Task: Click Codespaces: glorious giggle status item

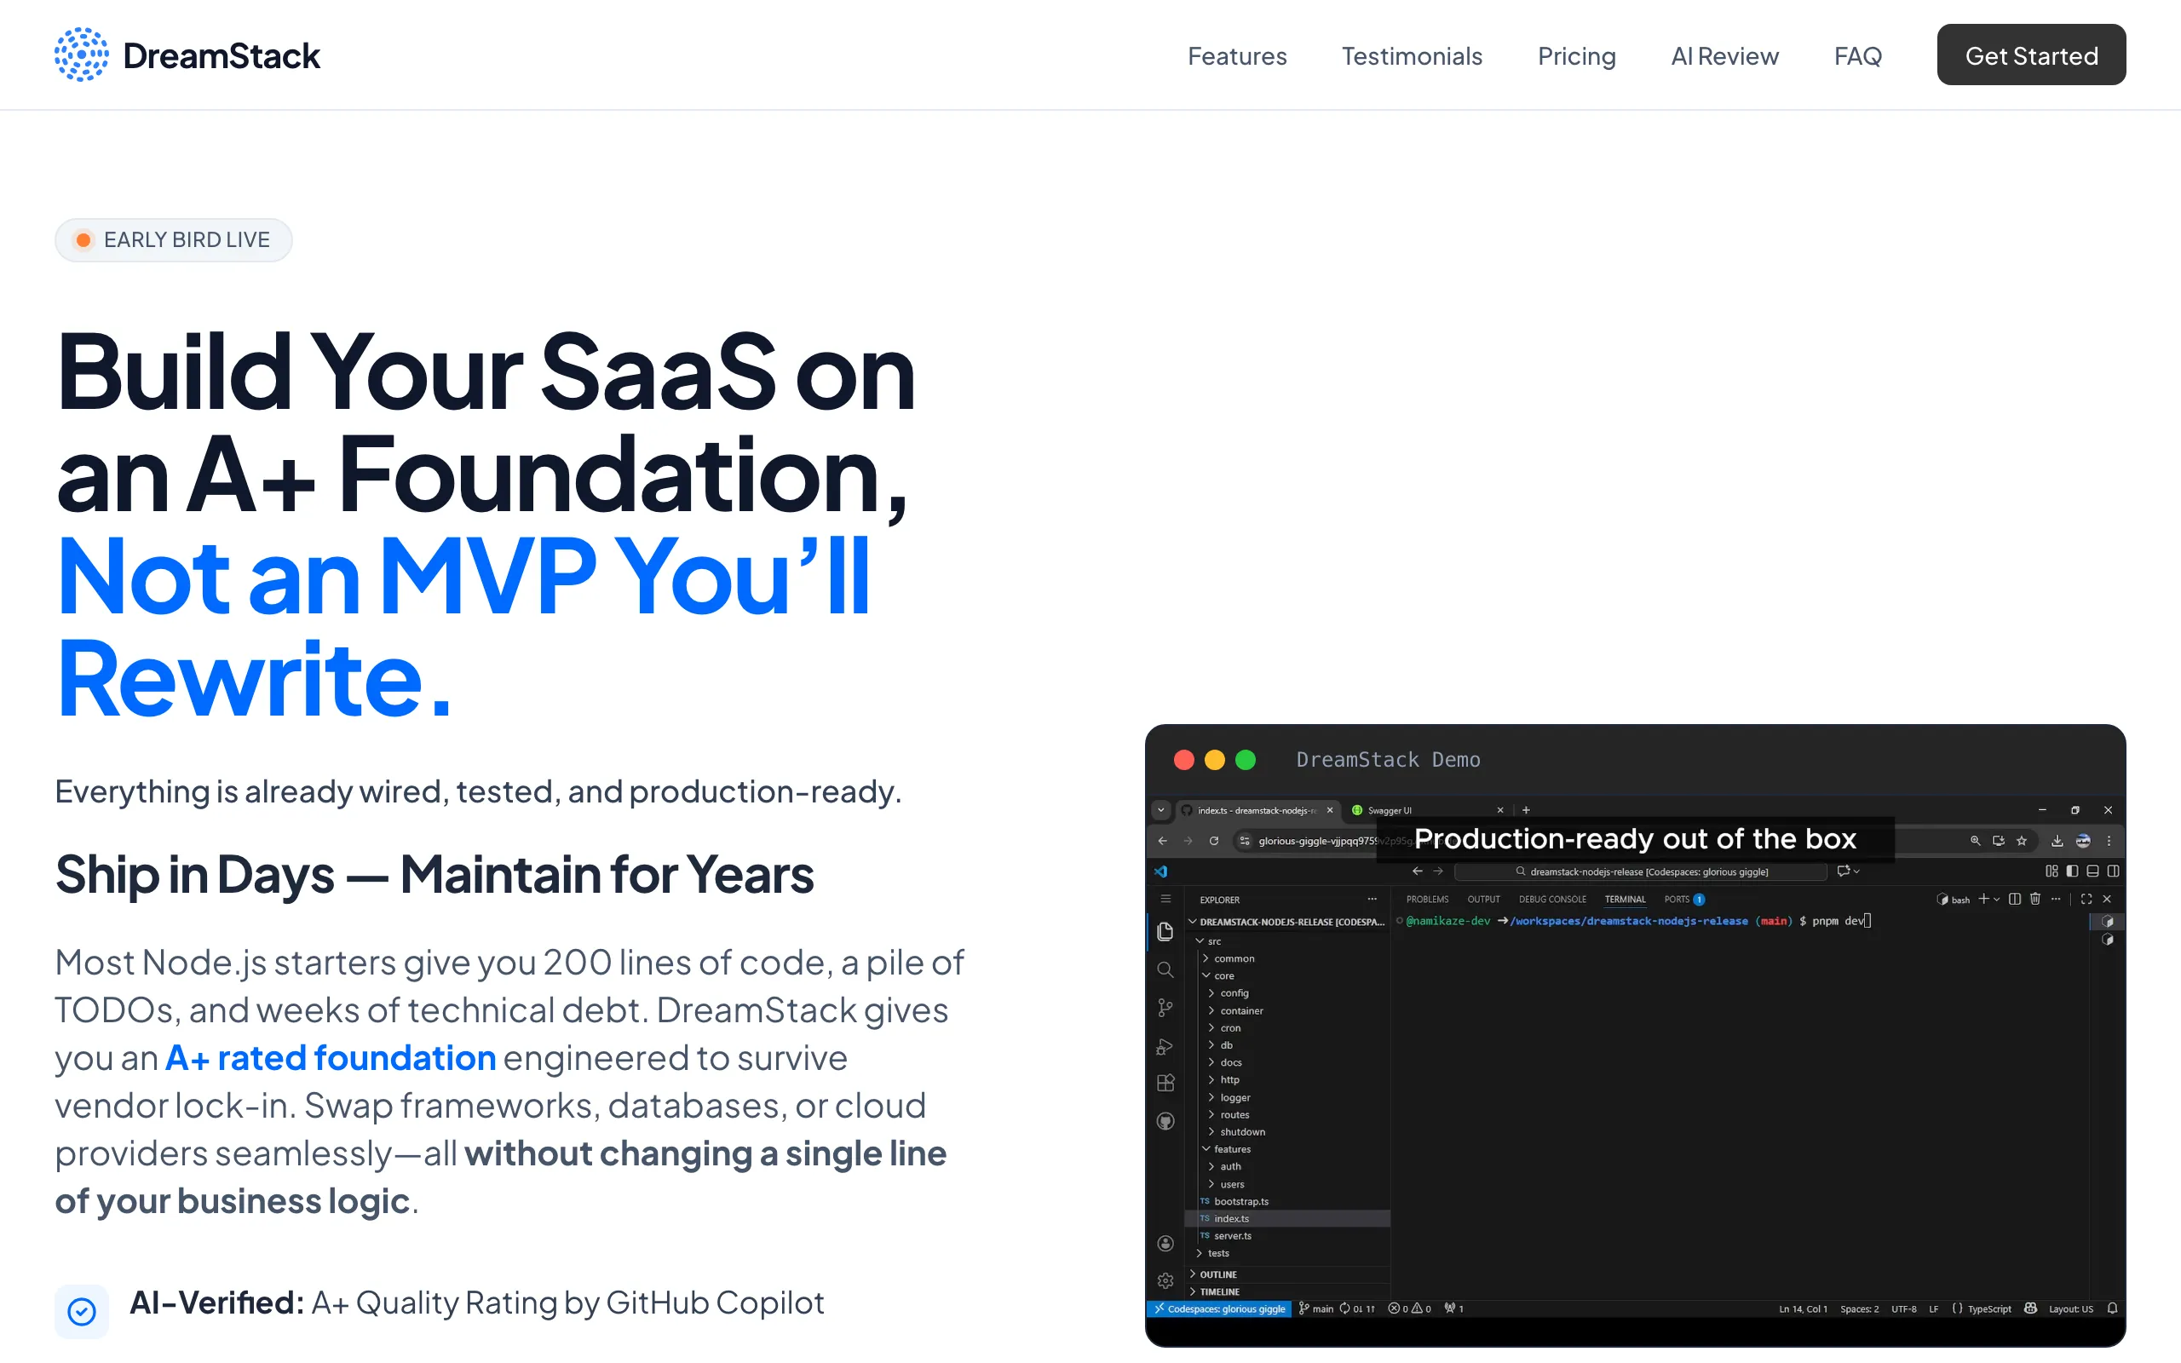Action: pyautogui.click(x=1219, y=1308)
